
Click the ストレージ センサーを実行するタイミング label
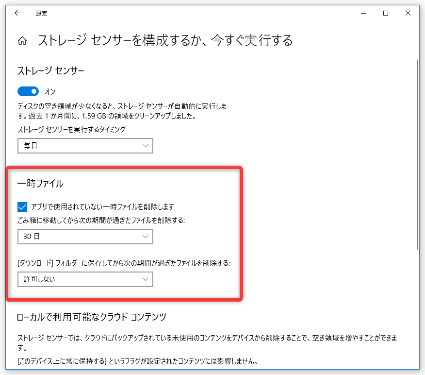pyautogui.click(x=71, y=129)
